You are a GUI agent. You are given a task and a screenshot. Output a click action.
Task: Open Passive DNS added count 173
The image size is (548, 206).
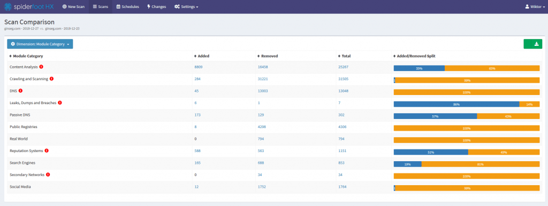pos(197,115)
